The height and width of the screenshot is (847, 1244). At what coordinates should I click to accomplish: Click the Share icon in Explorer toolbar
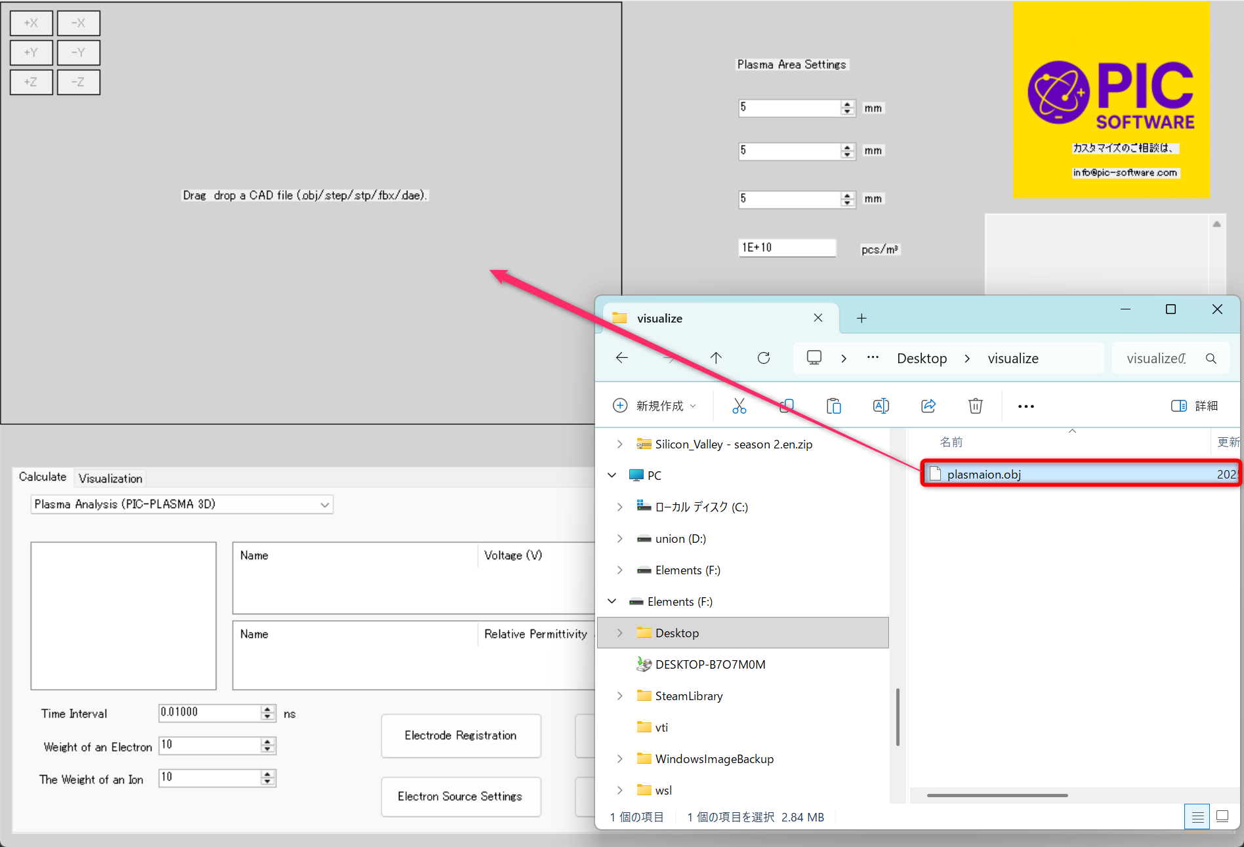[x=928, y=406]
